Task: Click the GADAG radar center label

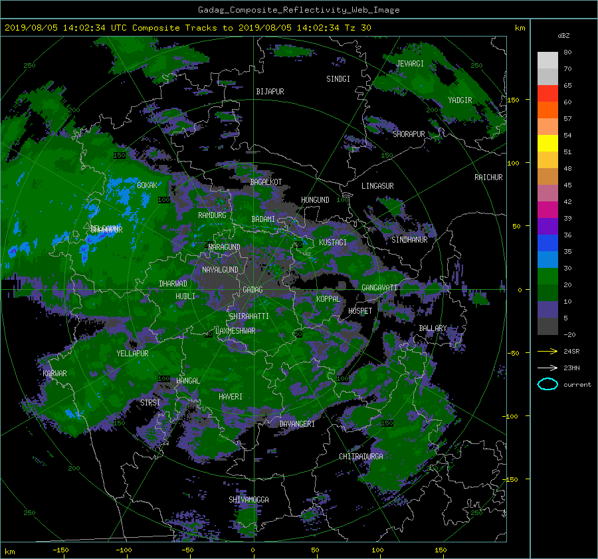Action: [252, 290]
